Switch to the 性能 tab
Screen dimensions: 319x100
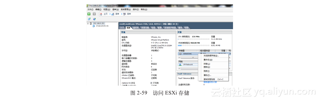[x=153, y=28]
